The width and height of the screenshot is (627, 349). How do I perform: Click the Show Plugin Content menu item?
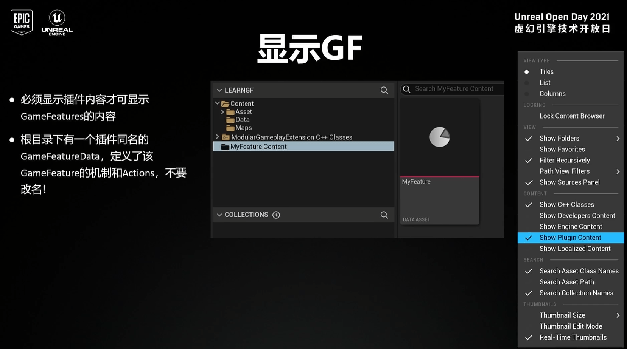(x=571, y=238)
